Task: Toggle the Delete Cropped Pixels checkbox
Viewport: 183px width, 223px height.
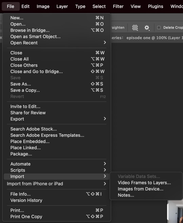Action: coord(159,28)
